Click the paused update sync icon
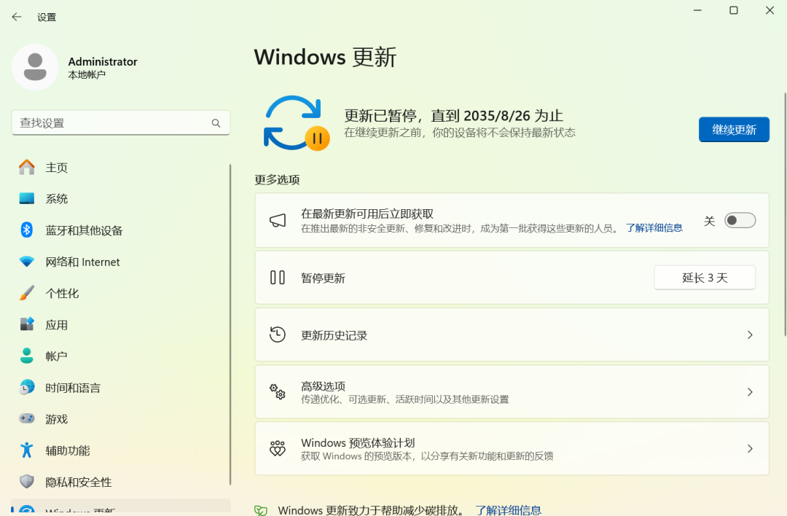 (296, 123)
